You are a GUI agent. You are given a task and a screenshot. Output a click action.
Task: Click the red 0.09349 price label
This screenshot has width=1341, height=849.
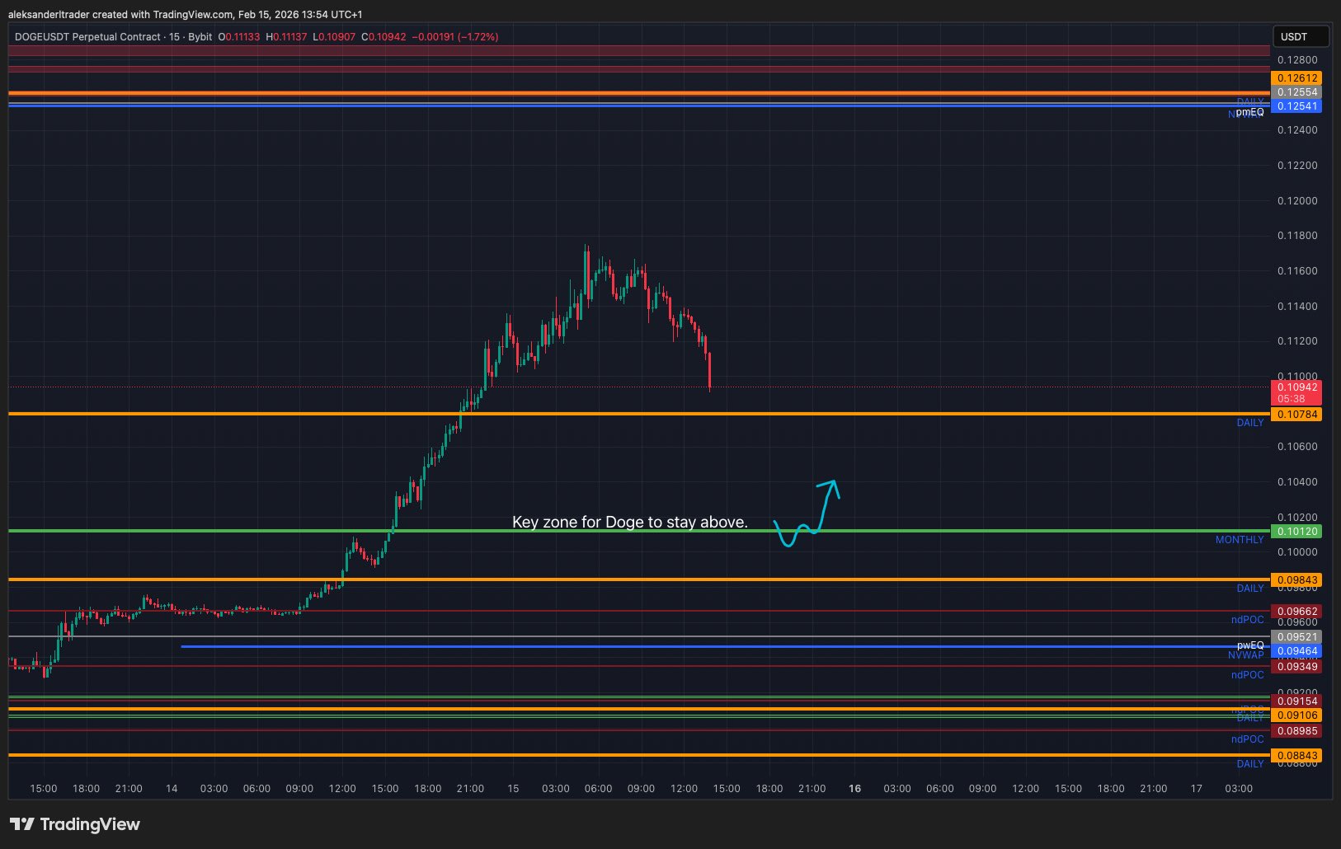1296,667
